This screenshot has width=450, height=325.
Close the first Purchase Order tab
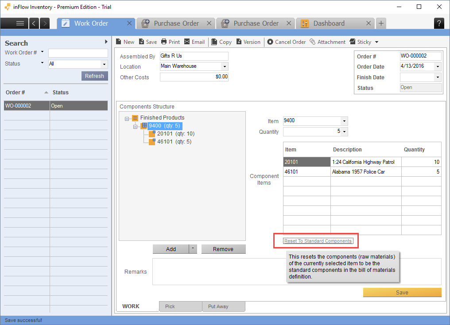(209, 23)
